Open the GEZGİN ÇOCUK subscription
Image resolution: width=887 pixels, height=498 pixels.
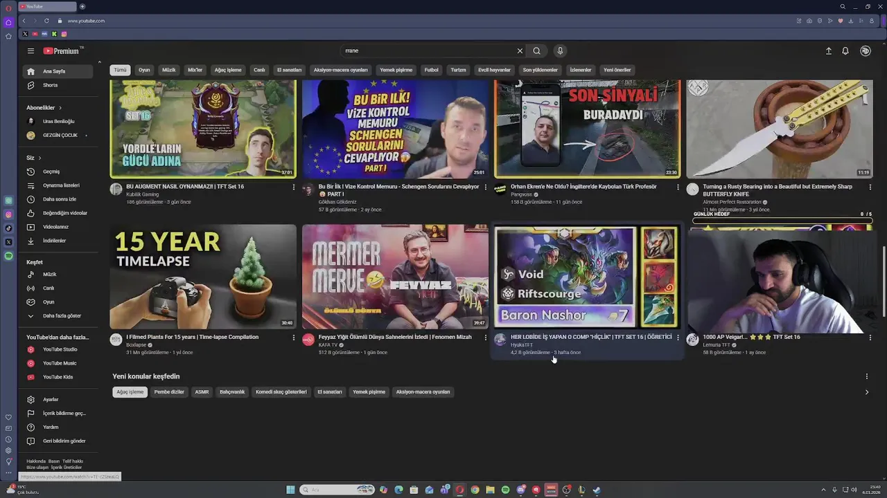pos(57,136)
